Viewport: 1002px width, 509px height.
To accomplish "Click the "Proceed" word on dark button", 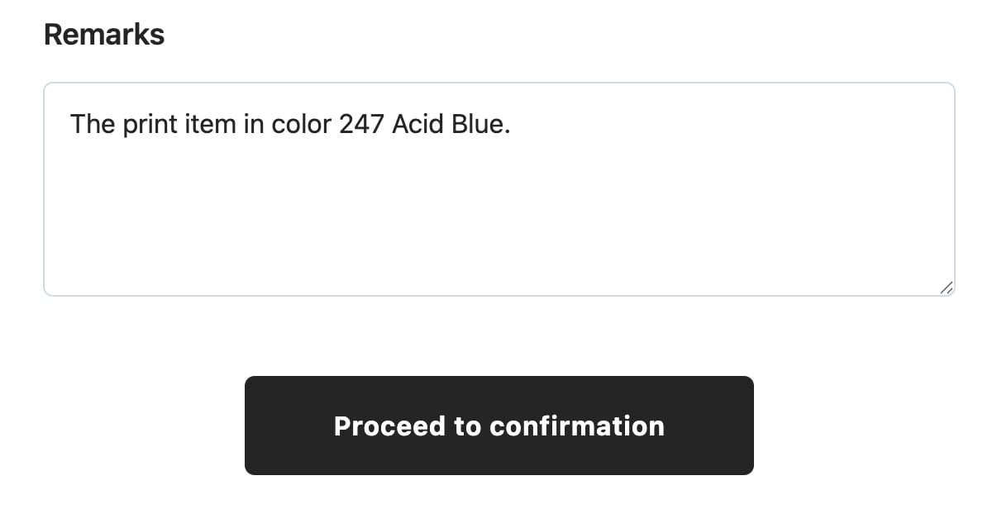I will 389,426.
